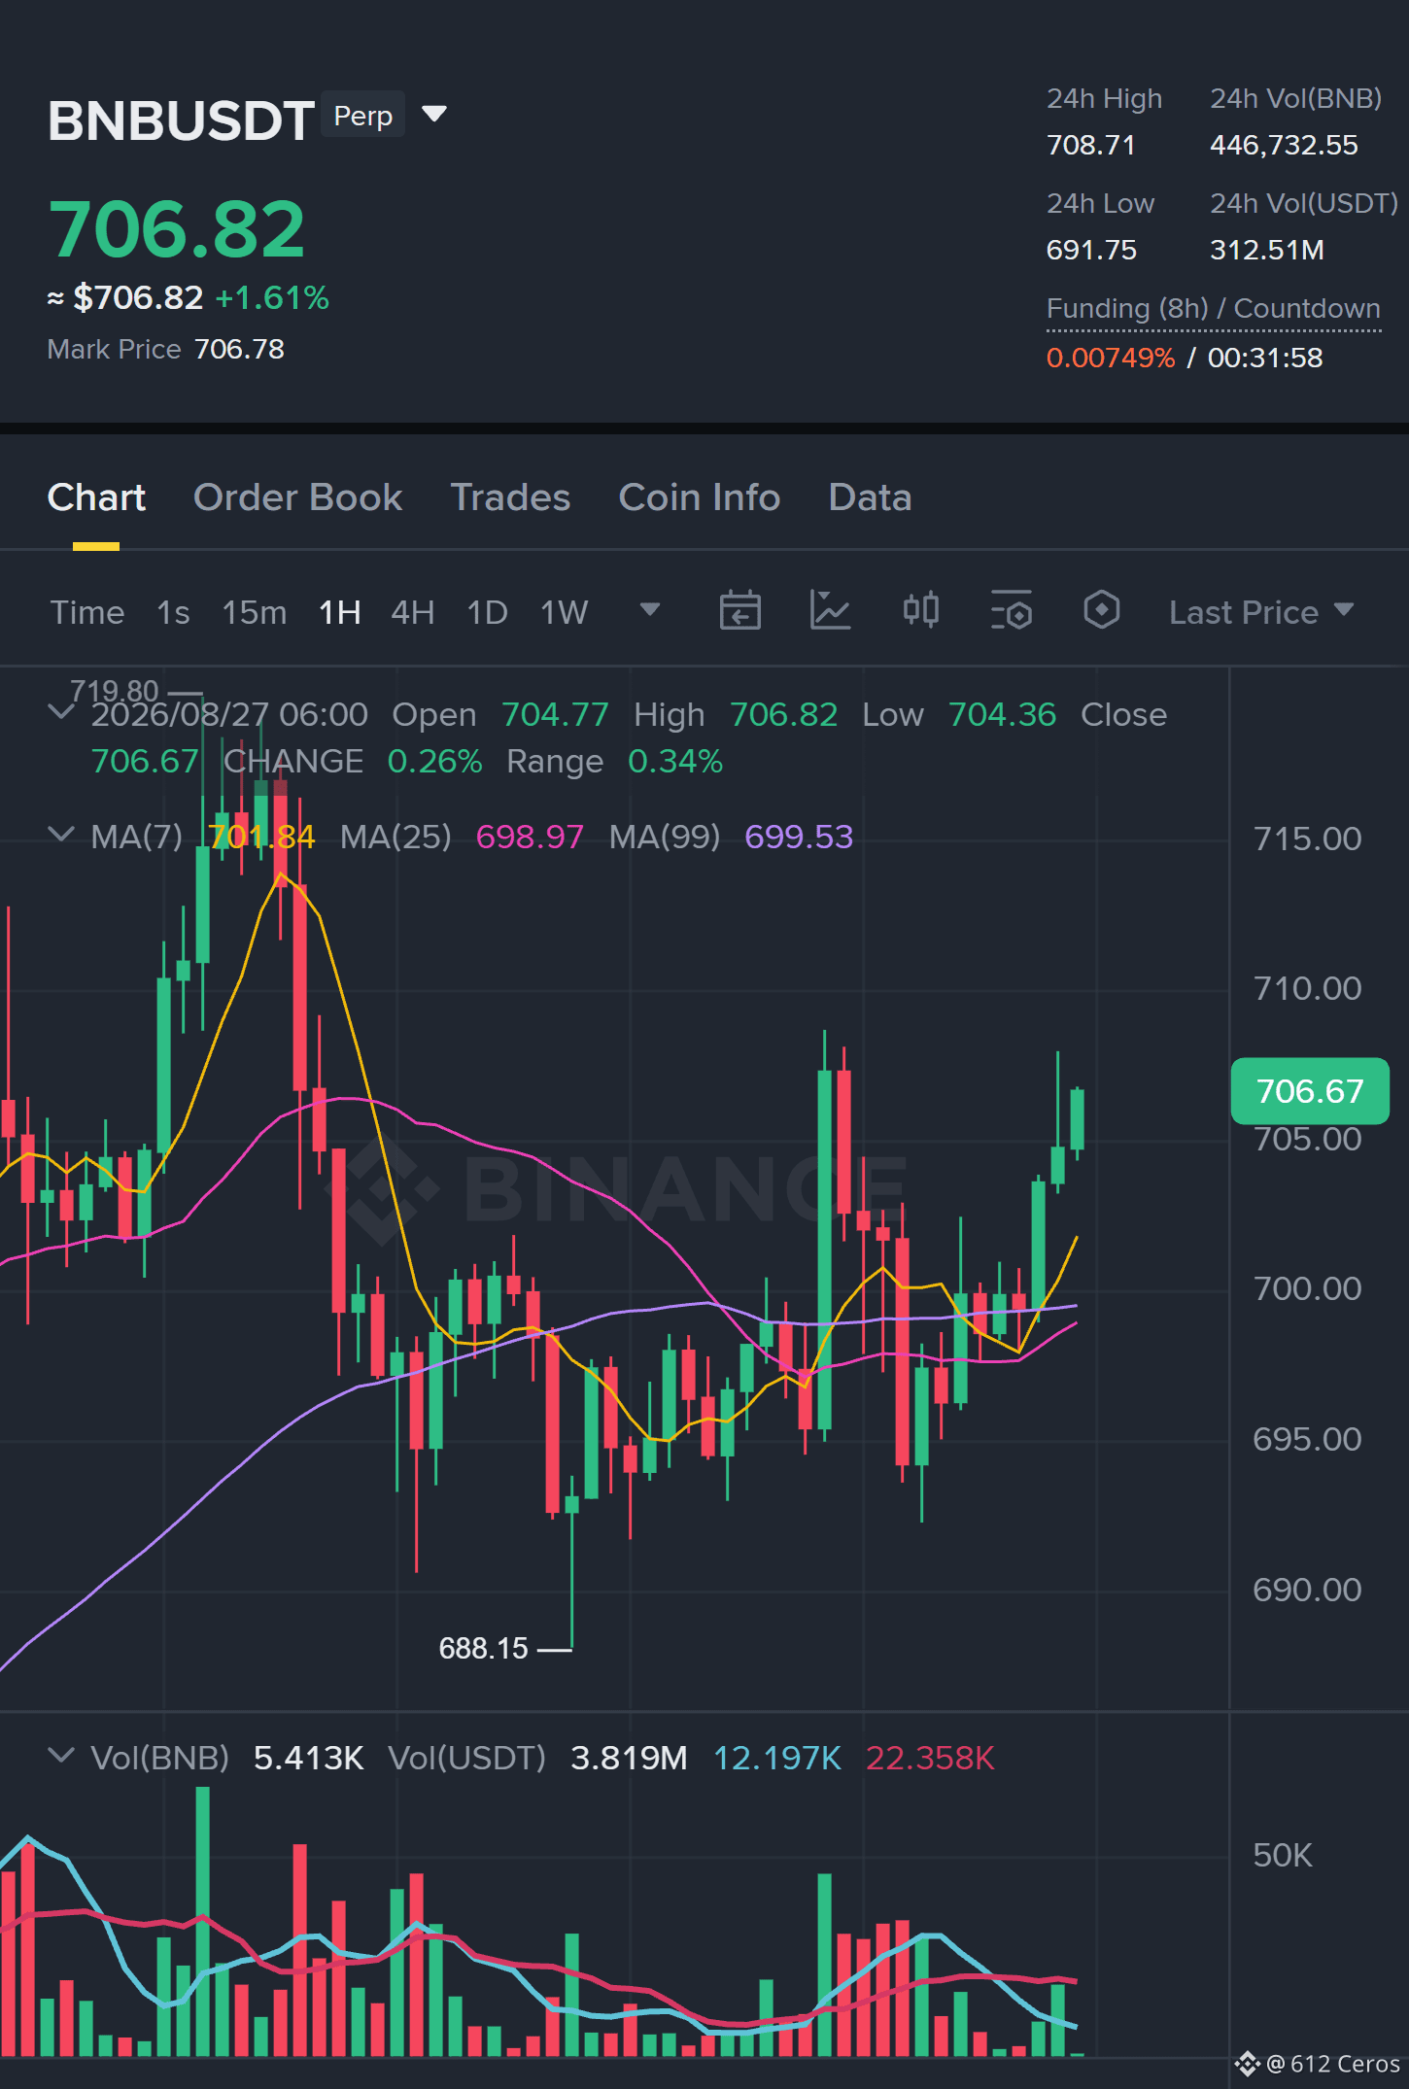Screen dimensions: 1409x2089
Task: Tap the volume MA value 12.197K
Action: point(777,1758)
